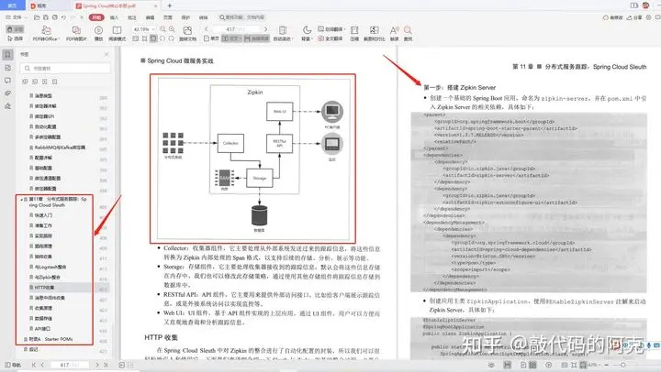Open the 与Zipkin整合 bookmark

pos(47,278)
